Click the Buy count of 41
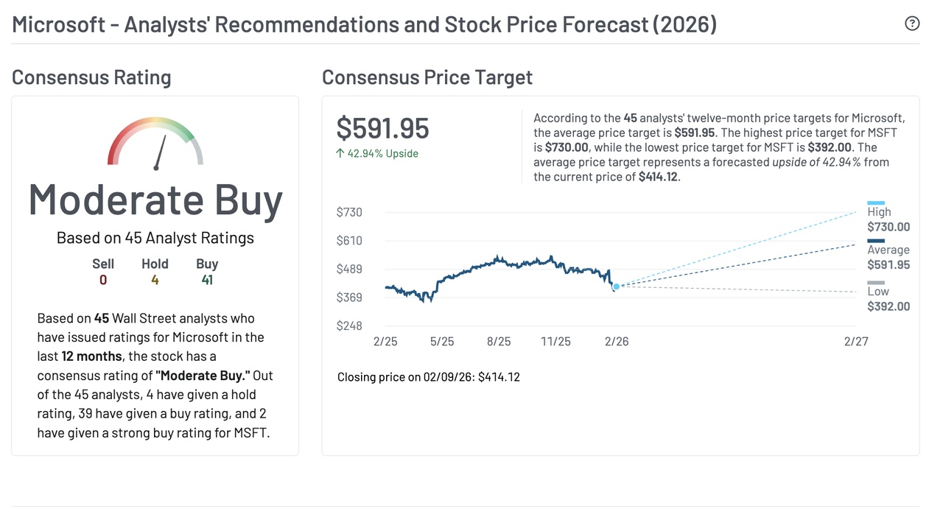 tap(207, 280)
